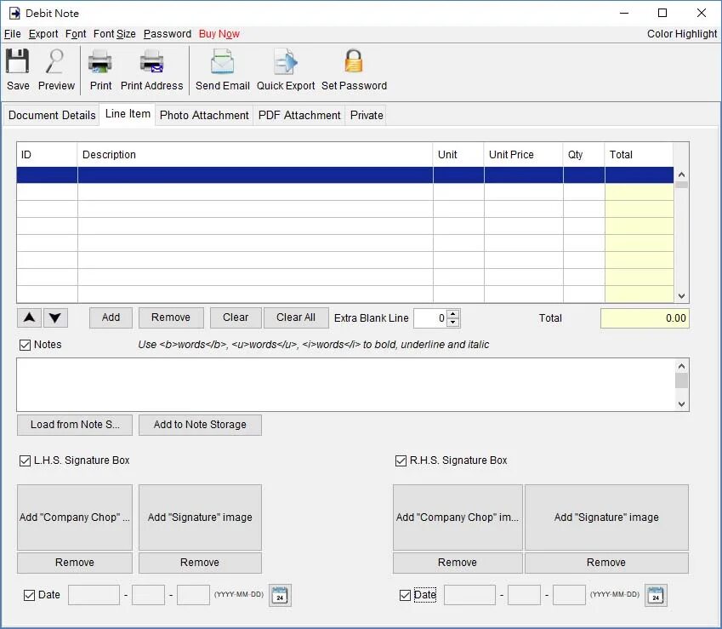Click the R.H.S. date year field
This screenshot has height=629, width=722.
pos(469,595)
